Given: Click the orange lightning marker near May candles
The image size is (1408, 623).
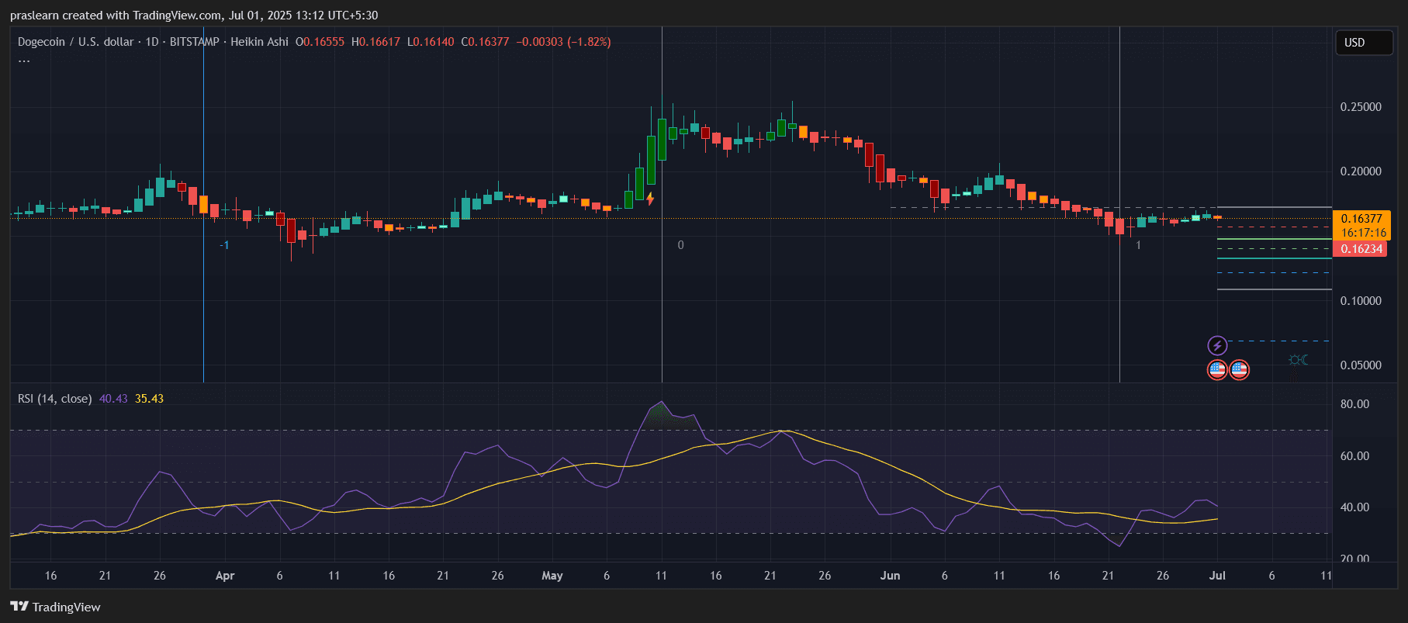Looking at the screenshot, I should (650, 199).
